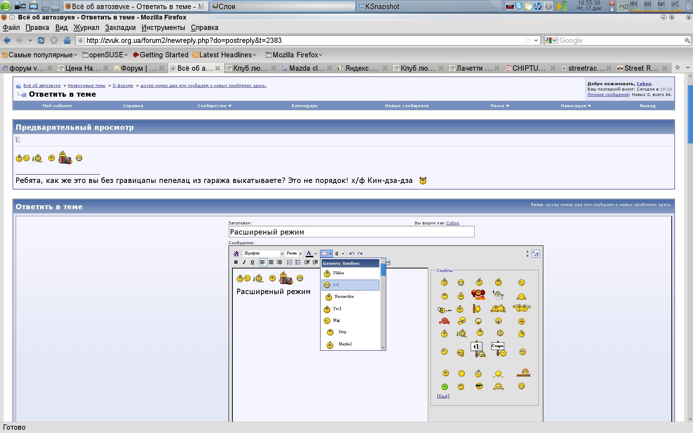Switch editor mode with A/A icon
The width and height of the screenshot is (693, 433).
(536, 254)
